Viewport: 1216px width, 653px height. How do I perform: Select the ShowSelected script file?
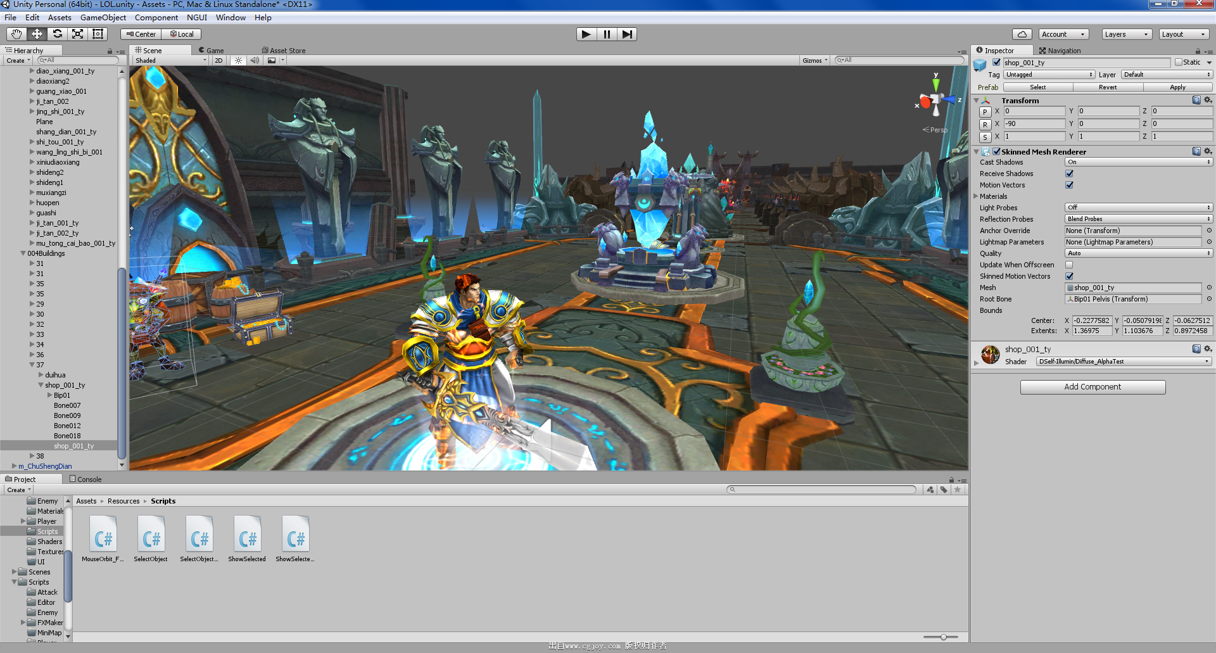(247, 538)
